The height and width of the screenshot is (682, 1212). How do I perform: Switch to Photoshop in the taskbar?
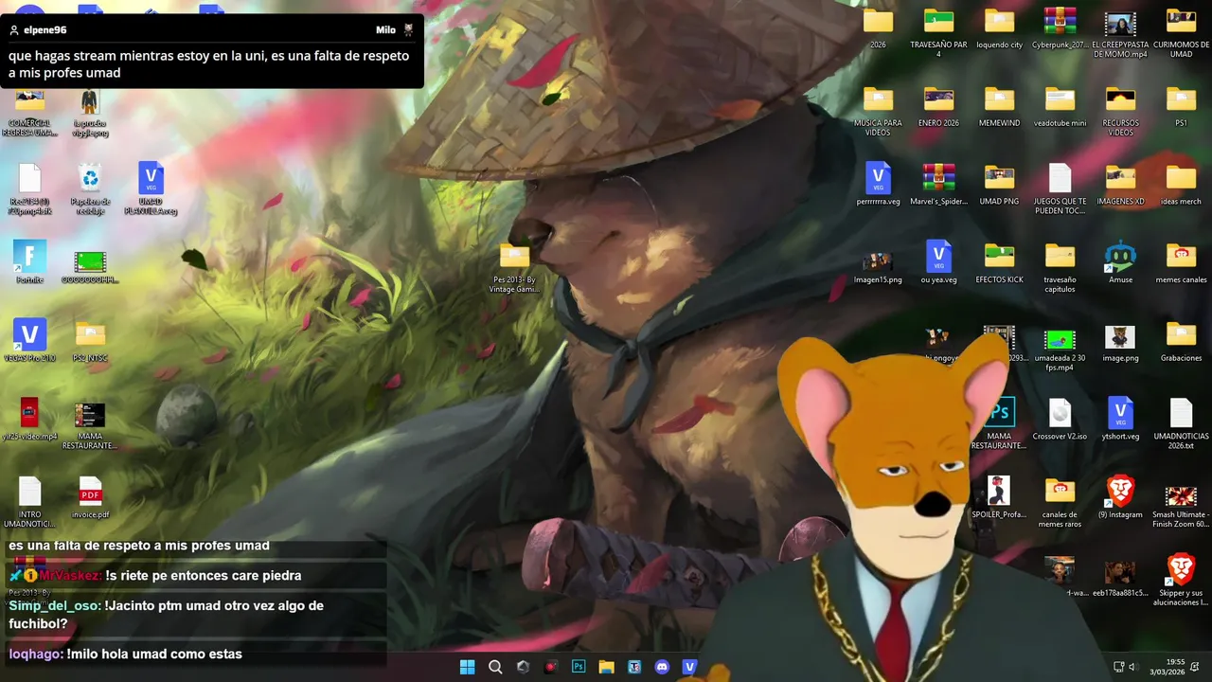click(x=579, y=667)
